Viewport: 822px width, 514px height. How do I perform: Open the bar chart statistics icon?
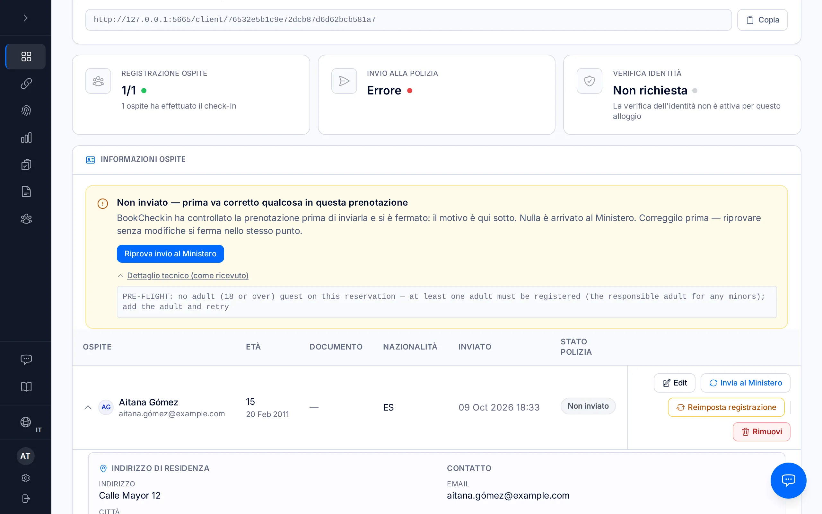coord(26,138)
